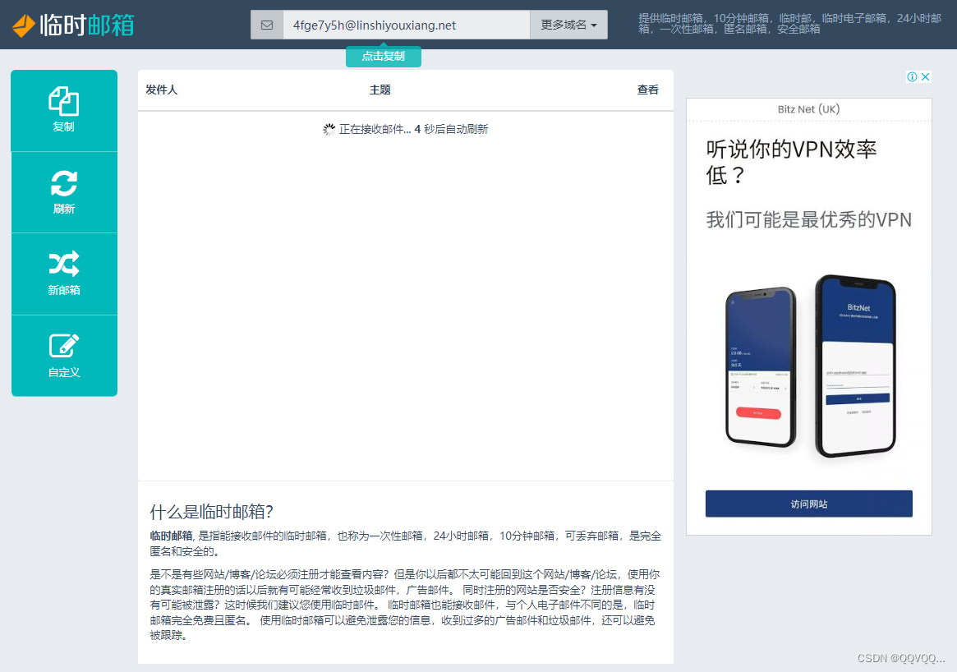Image resolution: width=957 pixels, height=672 pixels.
Task: Click the 发件人 column header
Action: point(162,90)
